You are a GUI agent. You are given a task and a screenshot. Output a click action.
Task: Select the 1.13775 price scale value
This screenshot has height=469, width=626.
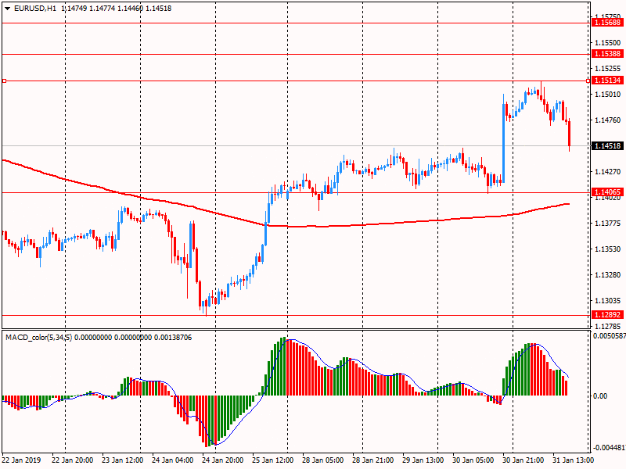(608, 224)
